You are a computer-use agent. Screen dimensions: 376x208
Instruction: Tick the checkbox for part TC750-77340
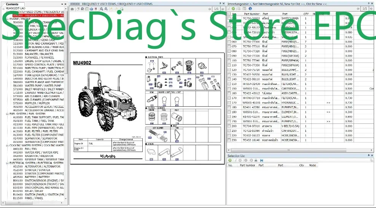[x=229, y=61]
